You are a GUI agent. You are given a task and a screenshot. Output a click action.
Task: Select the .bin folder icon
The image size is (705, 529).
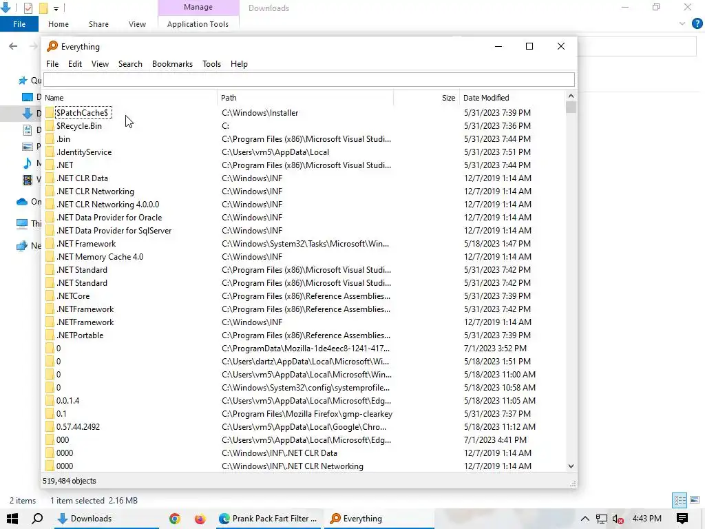click(x=50, y=138)
